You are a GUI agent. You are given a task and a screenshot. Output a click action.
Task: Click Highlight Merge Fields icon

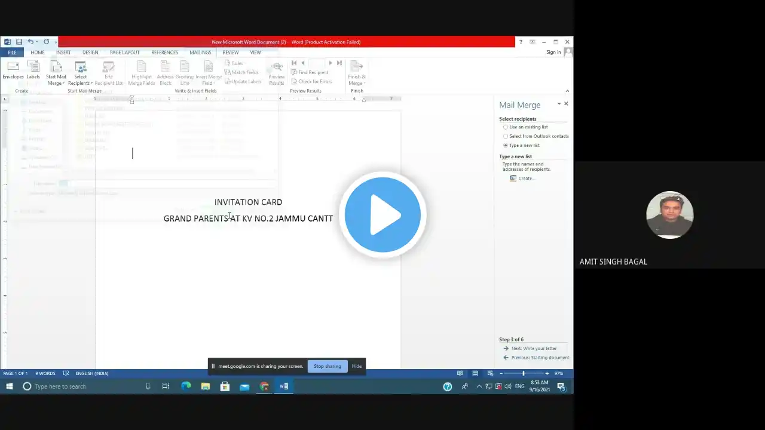[x=142, y=73]
